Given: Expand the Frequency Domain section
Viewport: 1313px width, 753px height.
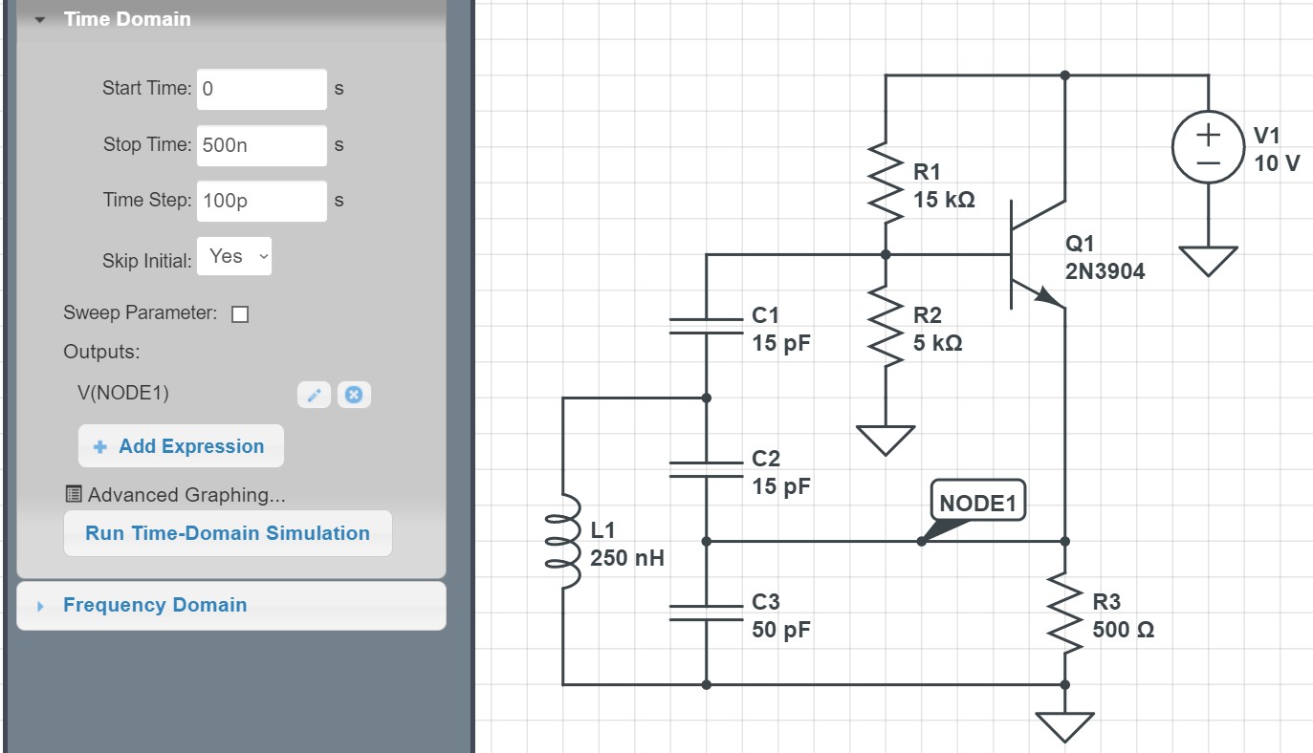Looking at the screenshot, I should coord(231,605).
